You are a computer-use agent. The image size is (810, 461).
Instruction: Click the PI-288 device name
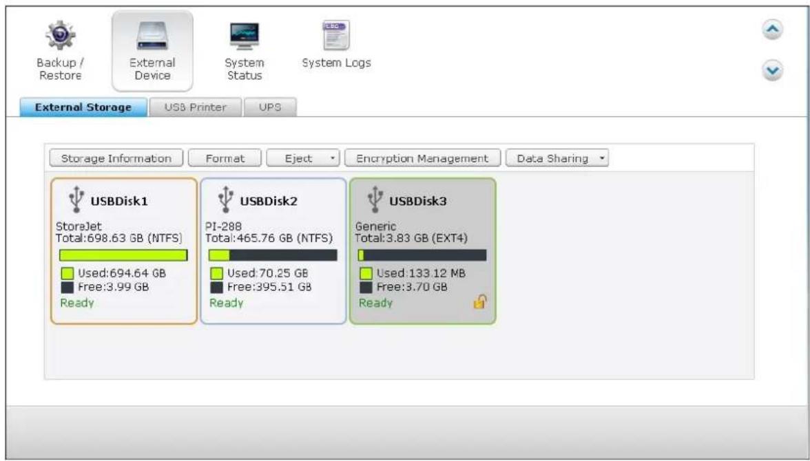point(223,226)
